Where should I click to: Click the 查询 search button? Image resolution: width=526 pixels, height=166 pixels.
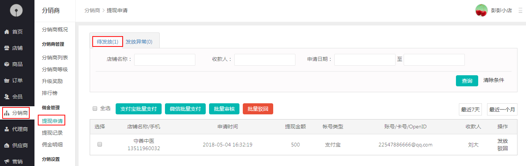467,81
